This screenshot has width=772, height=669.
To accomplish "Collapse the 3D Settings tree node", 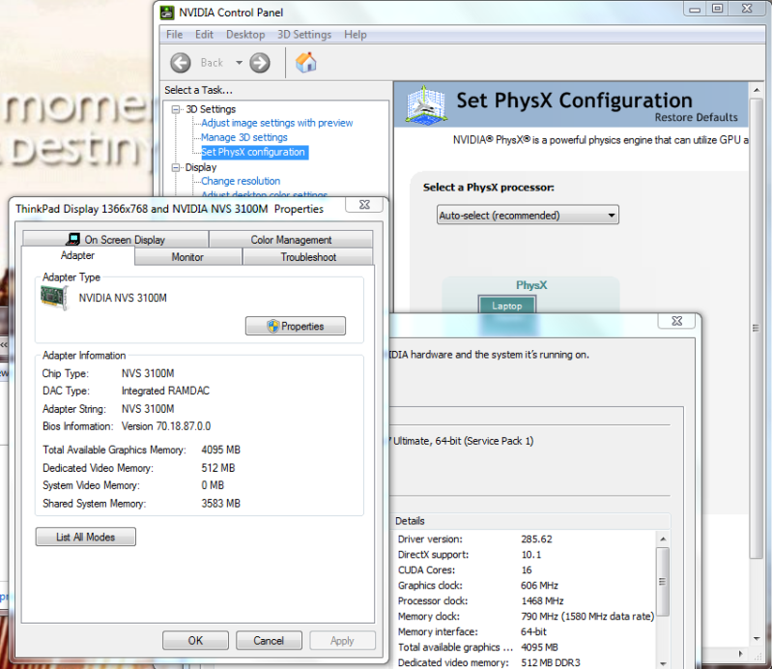I will pyautogui.click(x=176, y=109).
